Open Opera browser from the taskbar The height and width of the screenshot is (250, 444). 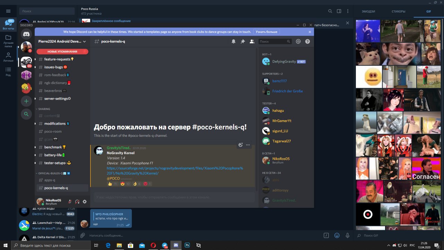point(153,245)
